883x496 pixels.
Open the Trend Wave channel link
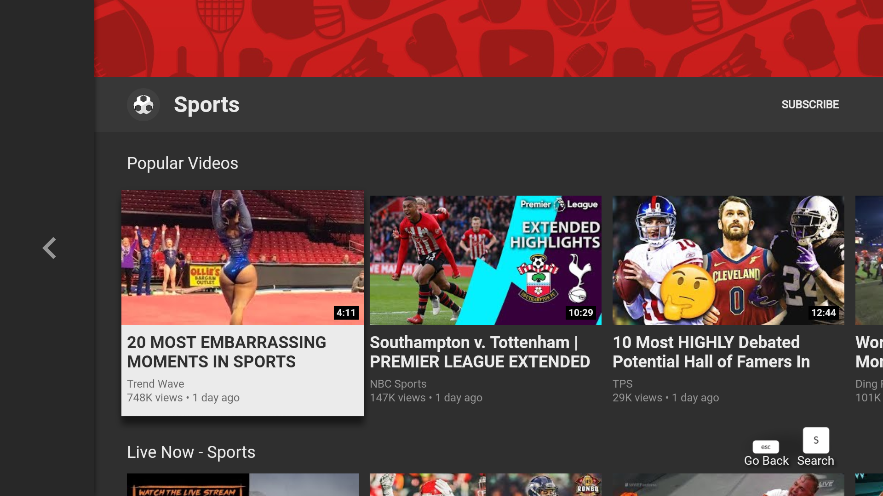click(155, 384)
